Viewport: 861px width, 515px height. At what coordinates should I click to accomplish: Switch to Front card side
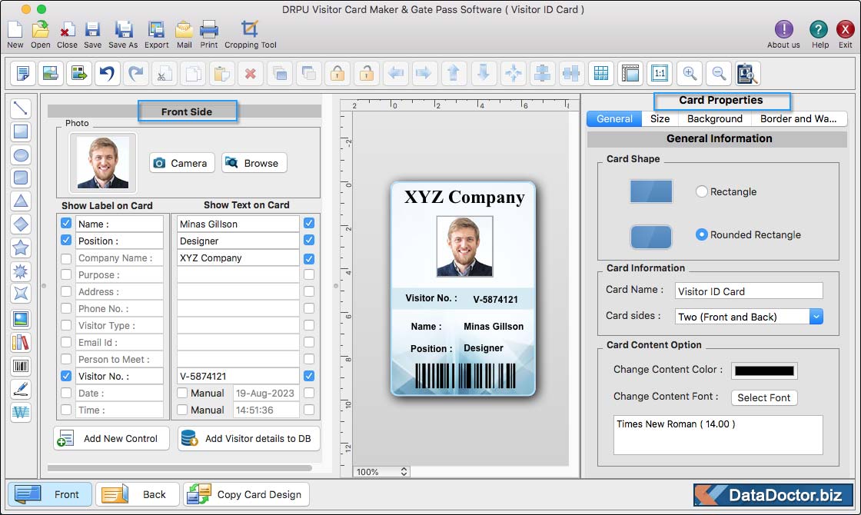[49, 494]
